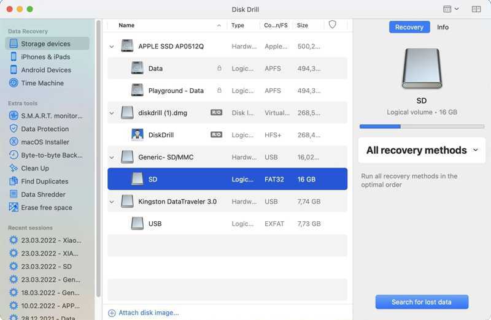Load recent session 23.03.2022 - Xiao...

point(45,240)
